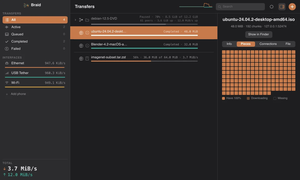Viewport: 300px width, 180px height.
Task: Add a new transfer with plus button
Action: [292, 7]
